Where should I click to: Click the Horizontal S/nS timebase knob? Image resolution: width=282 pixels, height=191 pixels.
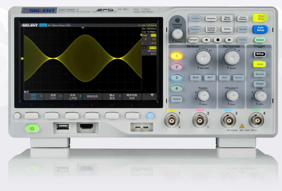pyautogui.click(x=232, y=58)
